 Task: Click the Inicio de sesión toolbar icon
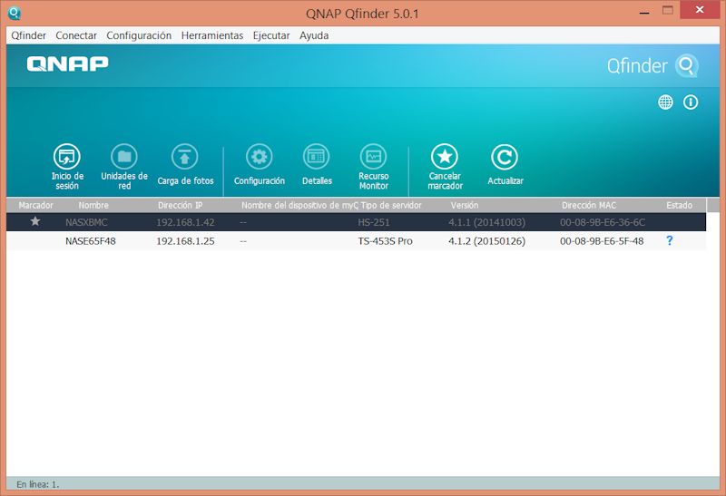click(x=67, y=157)
